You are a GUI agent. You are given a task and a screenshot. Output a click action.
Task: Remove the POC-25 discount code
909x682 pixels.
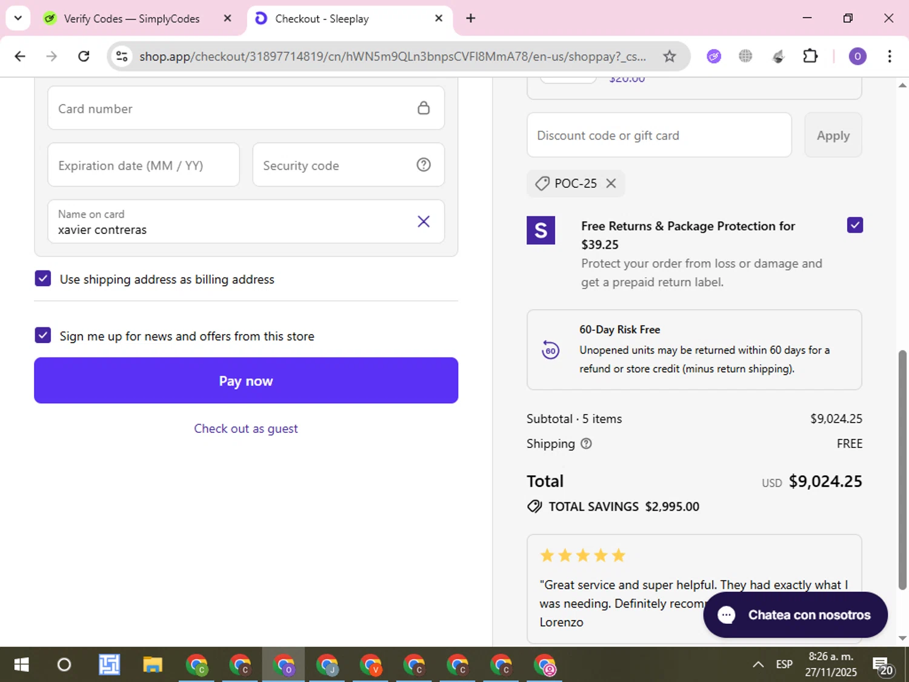coord(611,183)
